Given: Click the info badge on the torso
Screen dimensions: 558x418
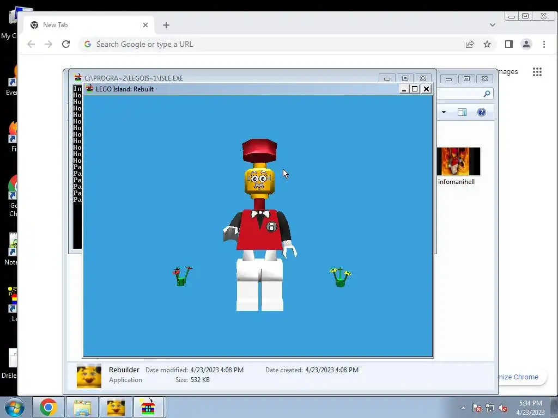Looking at the screenshot, I should pyautogui.click(x=271, y=226).
